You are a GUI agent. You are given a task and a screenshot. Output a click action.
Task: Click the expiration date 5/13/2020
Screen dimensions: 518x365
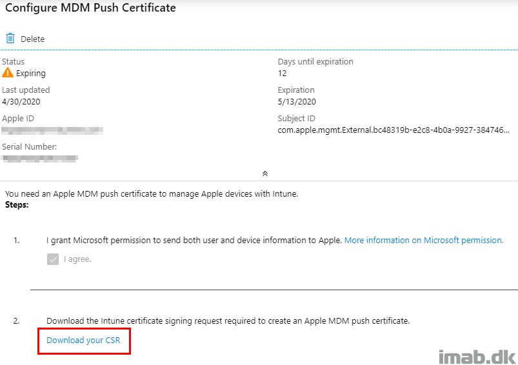[297, 101]
